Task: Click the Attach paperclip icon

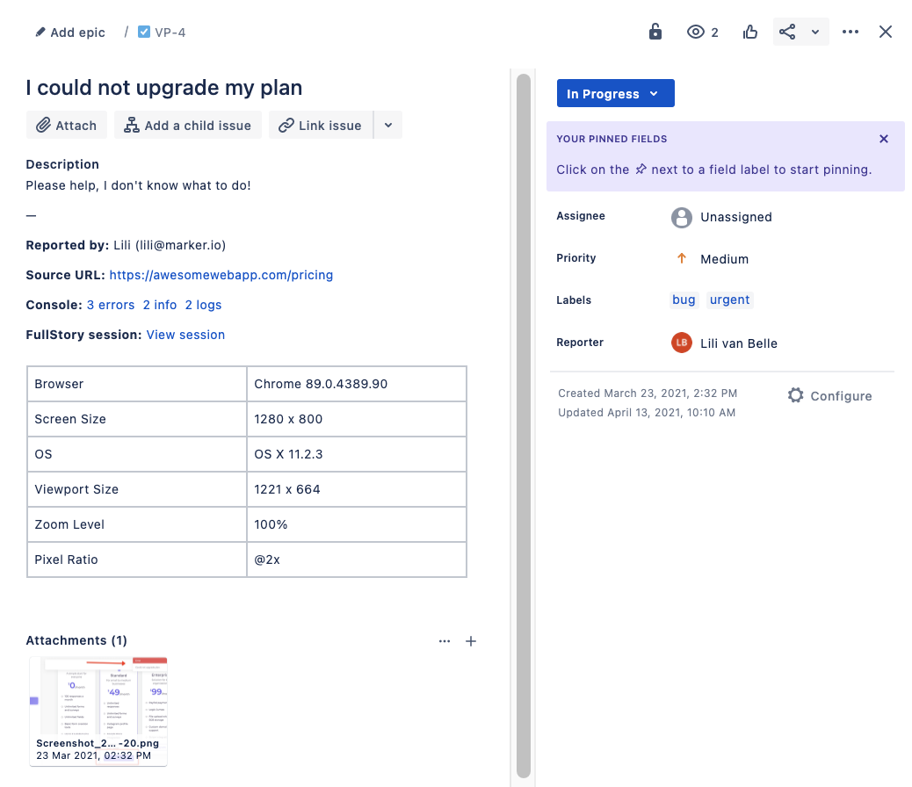Action: tap(42, 125)
